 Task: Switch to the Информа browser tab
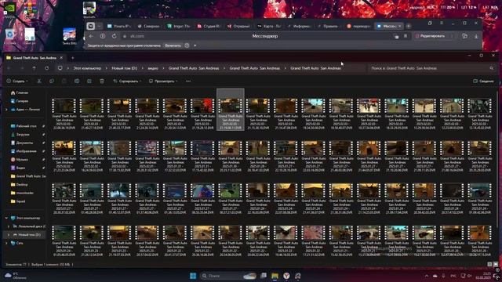point(300,26)
